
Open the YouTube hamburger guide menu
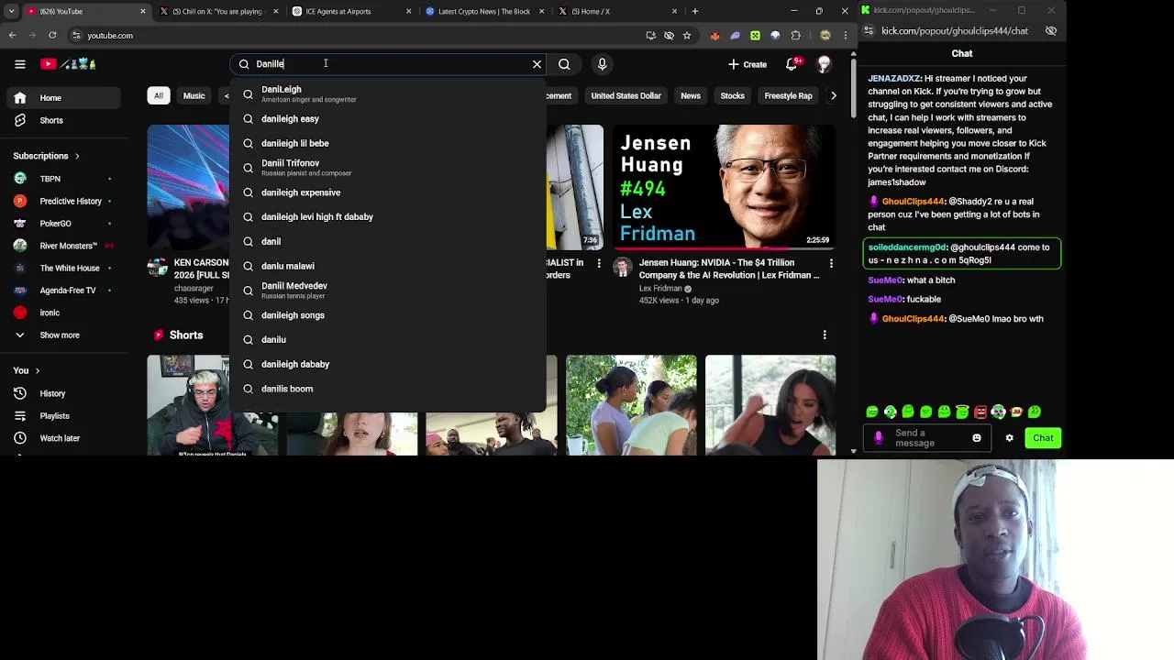click(19, 64)
